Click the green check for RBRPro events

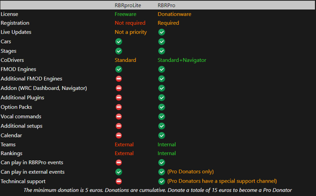[162, 163]
